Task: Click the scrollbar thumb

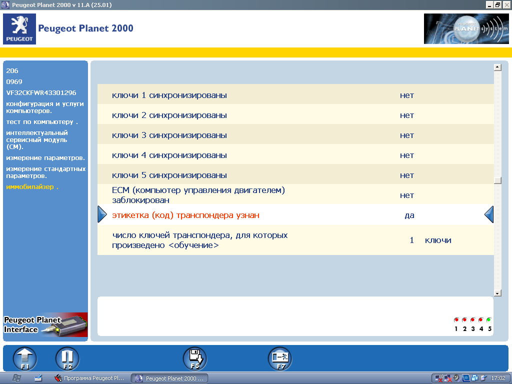Action: (497, 180)
